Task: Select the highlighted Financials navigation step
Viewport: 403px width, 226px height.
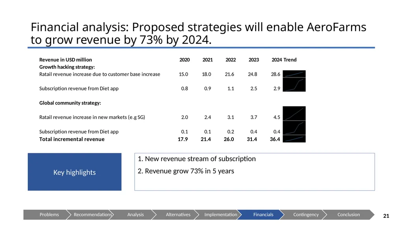Action: [261, 215]
